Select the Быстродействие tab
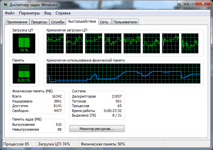The image size is (213, 150). [x=82, y=21]
